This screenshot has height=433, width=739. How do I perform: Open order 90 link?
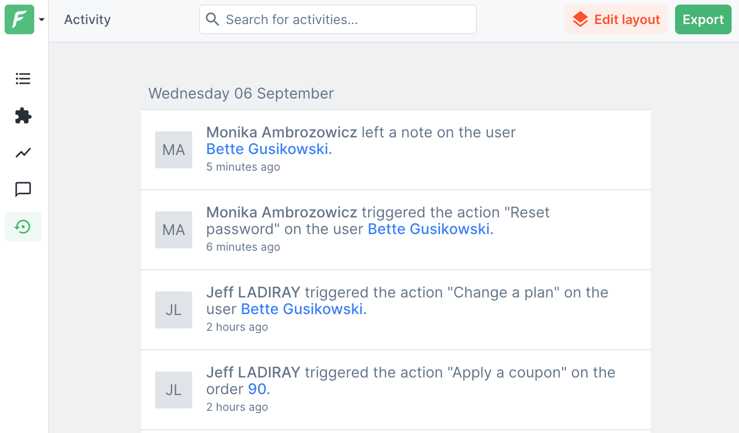pos(258,389)
